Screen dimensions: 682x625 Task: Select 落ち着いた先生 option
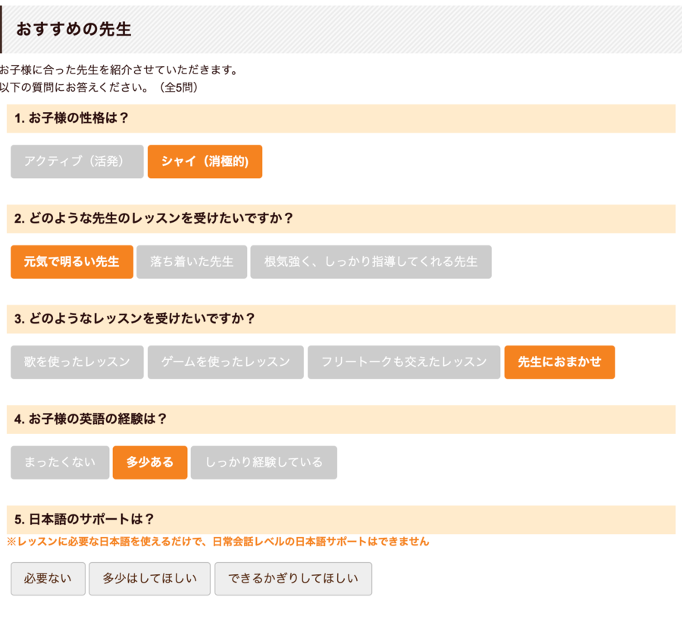[191, 261]
